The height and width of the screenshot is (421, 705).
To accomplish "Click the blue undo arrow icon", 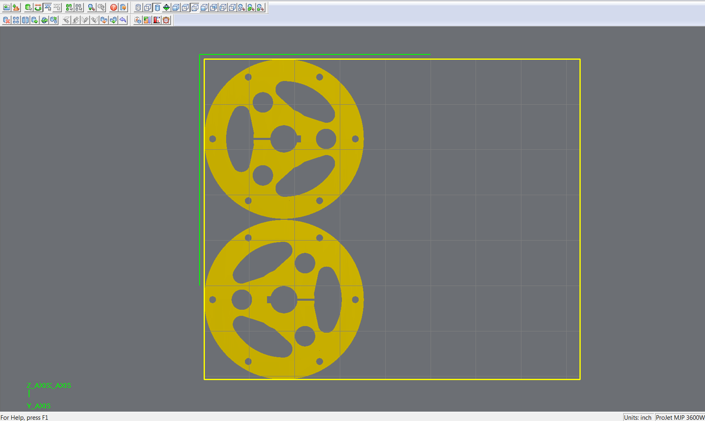I will [x=123, y=20].
